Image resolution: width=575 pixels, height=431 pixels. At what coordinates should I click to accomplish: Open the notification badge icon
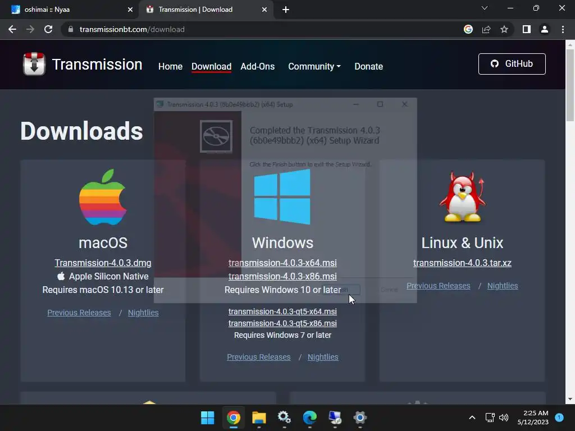pyautogui.click(x=559, y=417)
